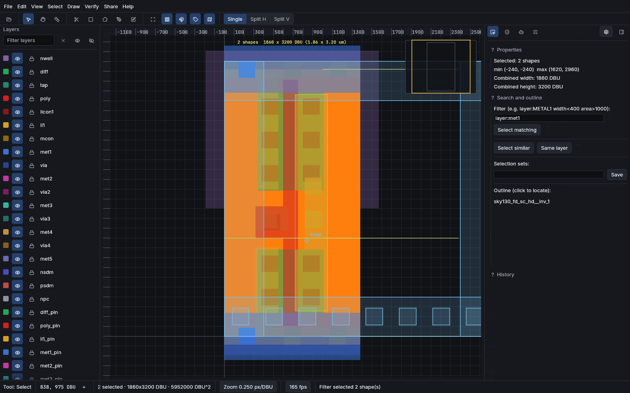Screen dimensions: 630x393
Task: Toggle the snap magnet icon
Action: pyautogui.click(x=182, y=19)
